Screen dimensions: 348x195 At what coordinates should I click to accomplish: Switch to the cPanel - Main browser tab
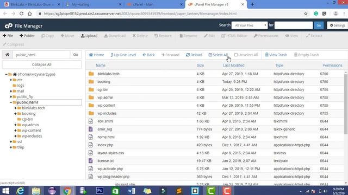(x=154, y=4)
